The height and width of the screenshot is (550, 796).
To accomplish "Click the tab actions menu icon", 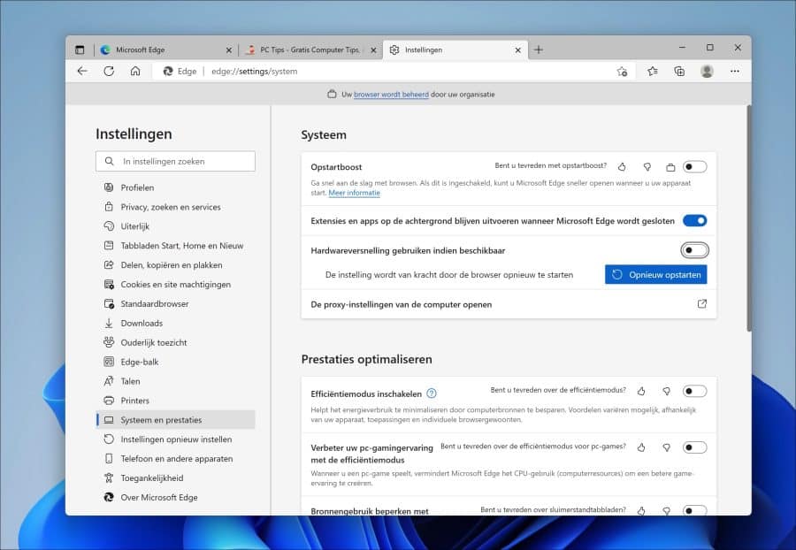I will (80, 50).
